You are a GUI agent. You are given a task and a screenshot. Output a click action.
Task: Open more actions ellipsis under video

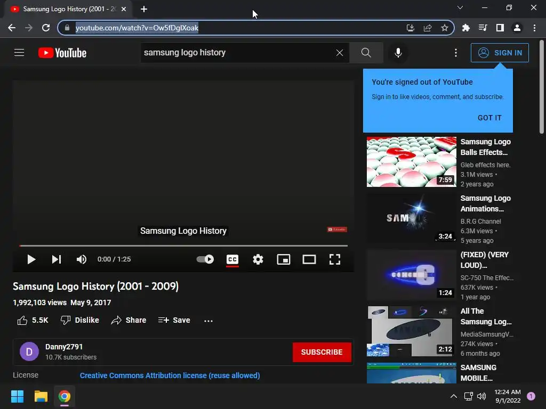tap(208, 321)
